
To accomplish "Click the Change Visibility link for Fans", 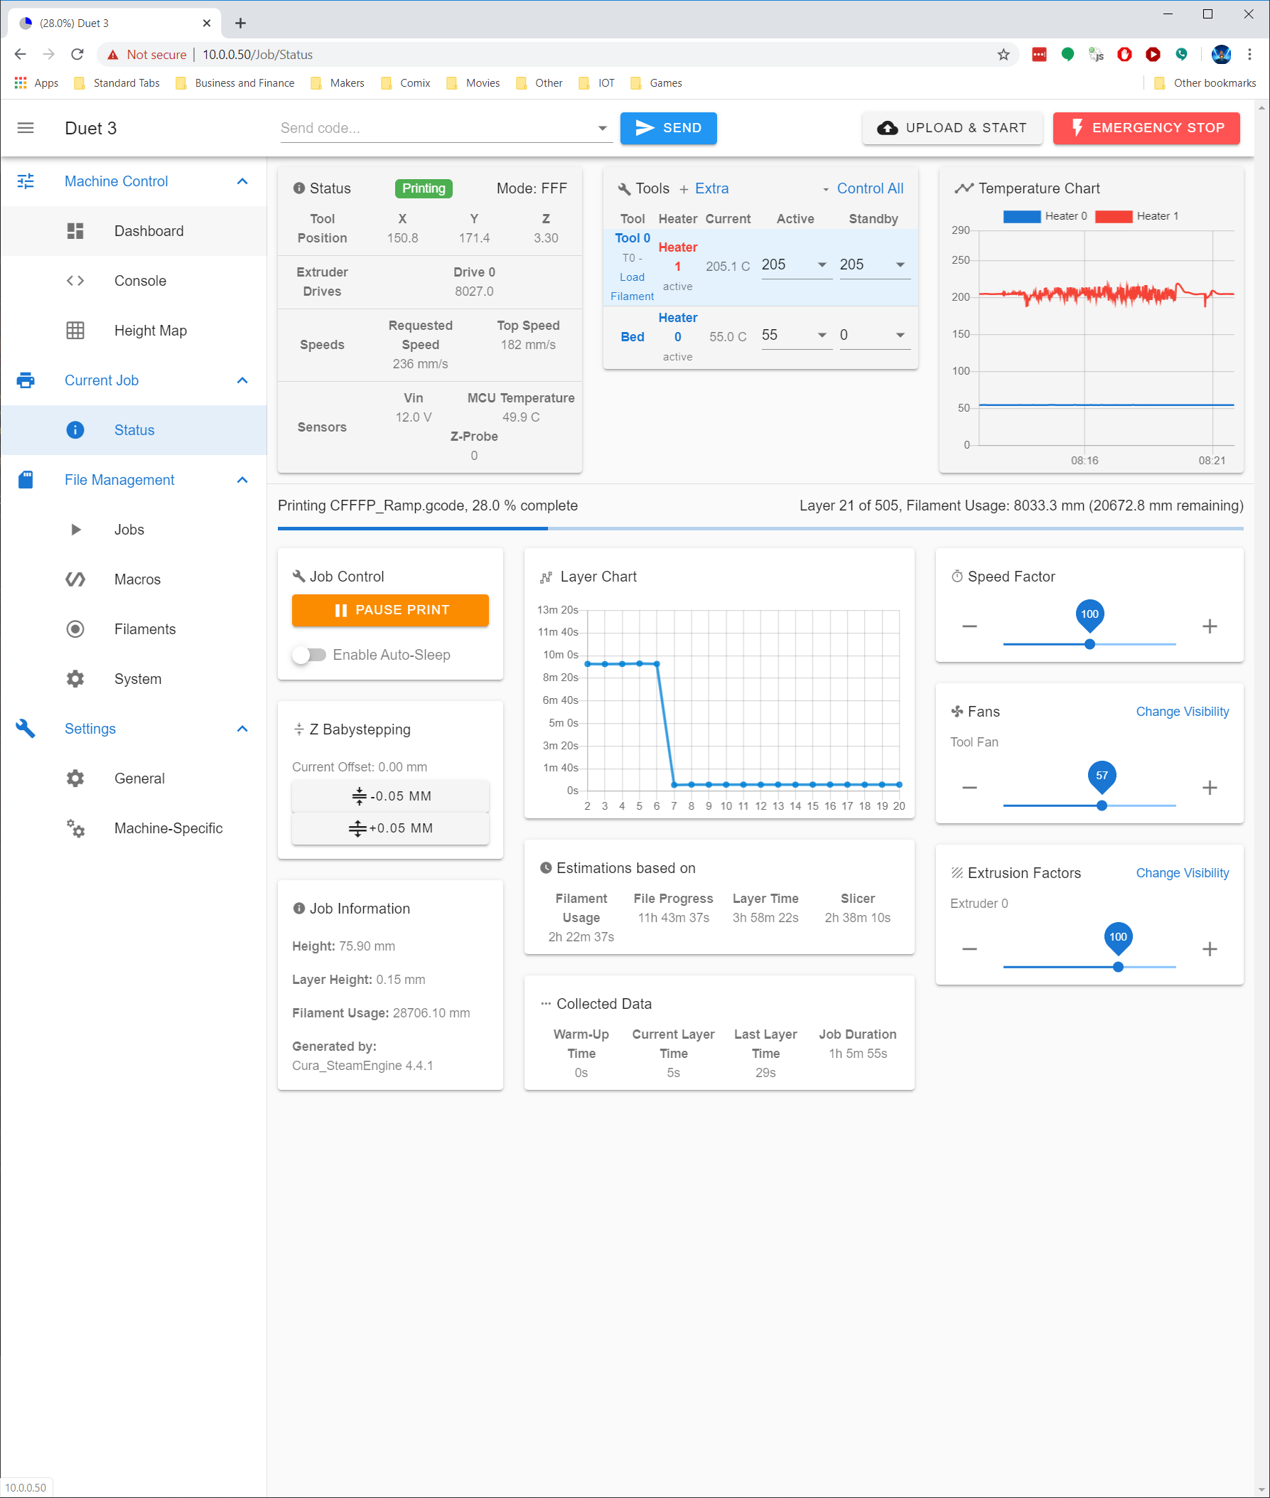I will point(1182,712).
